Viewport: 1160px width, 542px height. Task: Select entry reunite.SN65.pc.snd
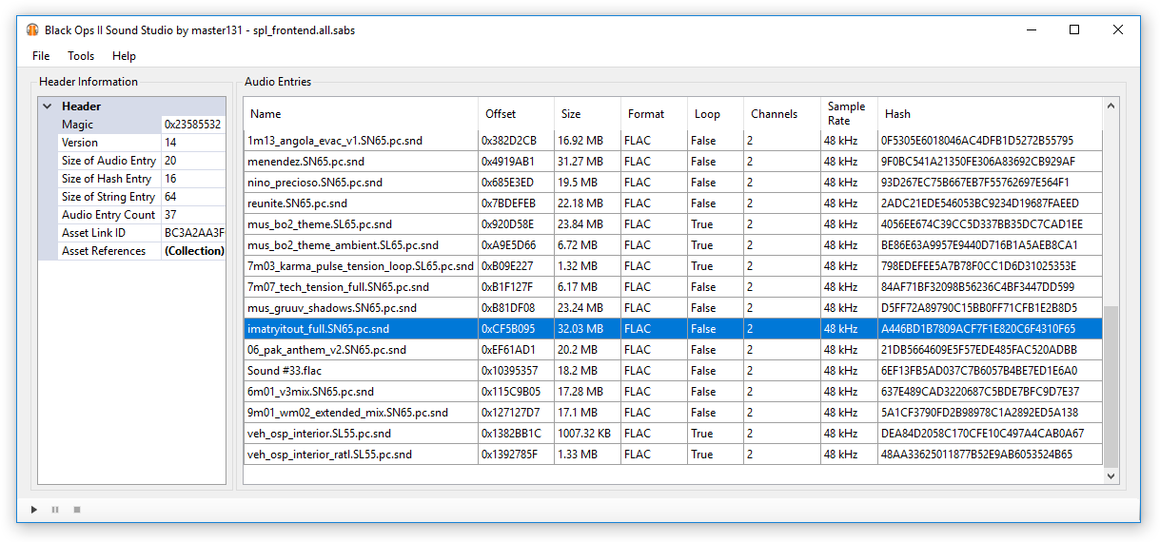[673, 203]
